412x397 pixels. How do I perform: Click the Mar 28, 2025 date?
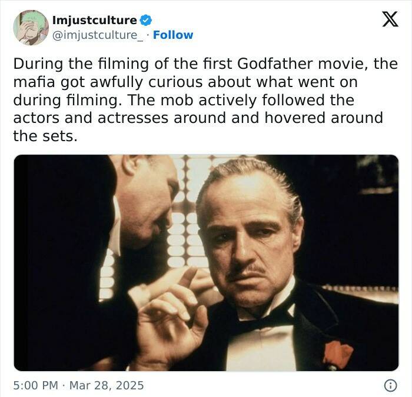click(x=107, y=385)
